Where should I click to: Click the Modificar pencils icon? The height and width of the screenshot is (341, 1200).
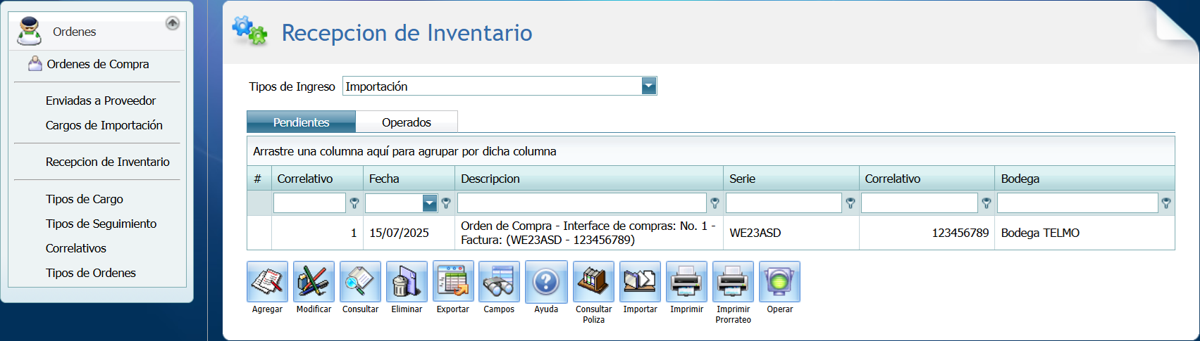coord(314,282)
